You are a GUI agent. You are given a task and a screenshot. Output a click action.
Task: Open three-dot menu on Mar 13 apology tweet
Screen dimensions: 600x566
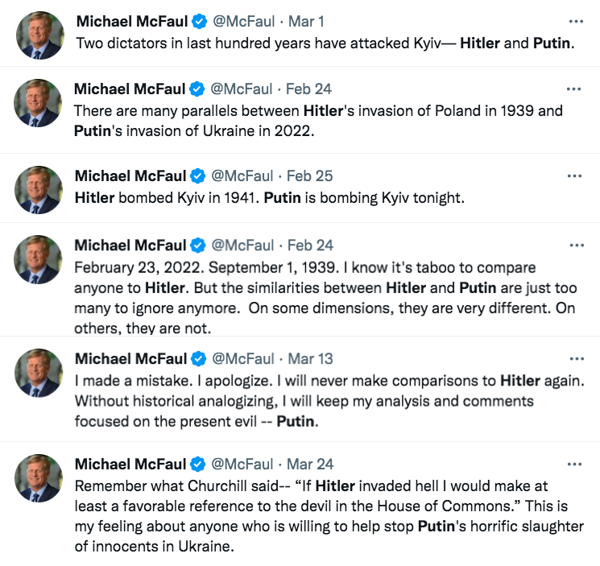[x=574, y=358]
